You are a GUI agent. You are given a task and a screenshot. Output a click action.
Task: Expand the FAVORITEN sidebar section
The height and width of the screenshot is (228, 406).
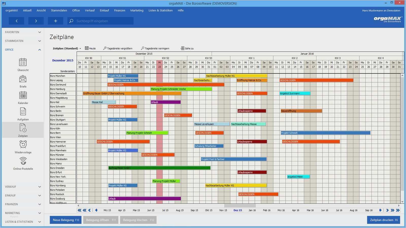23,32
